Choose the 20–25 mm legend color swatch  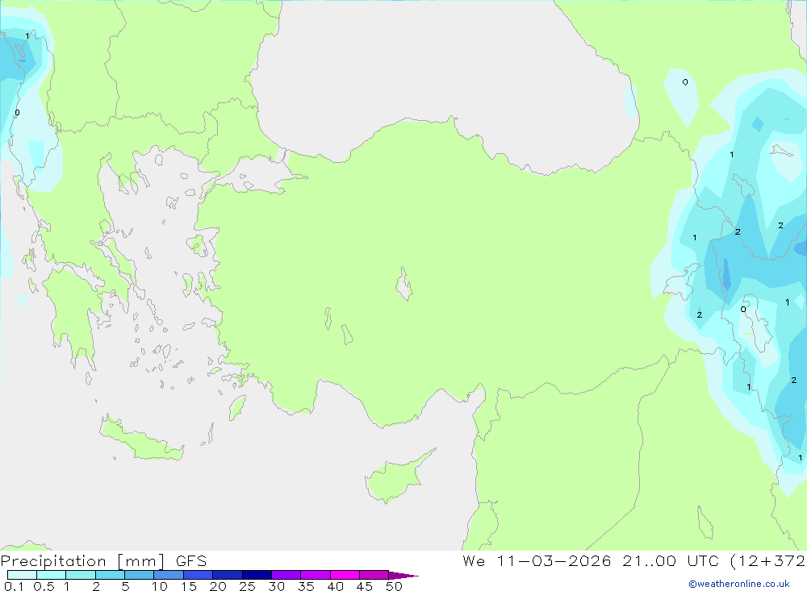tap(228, 575)
